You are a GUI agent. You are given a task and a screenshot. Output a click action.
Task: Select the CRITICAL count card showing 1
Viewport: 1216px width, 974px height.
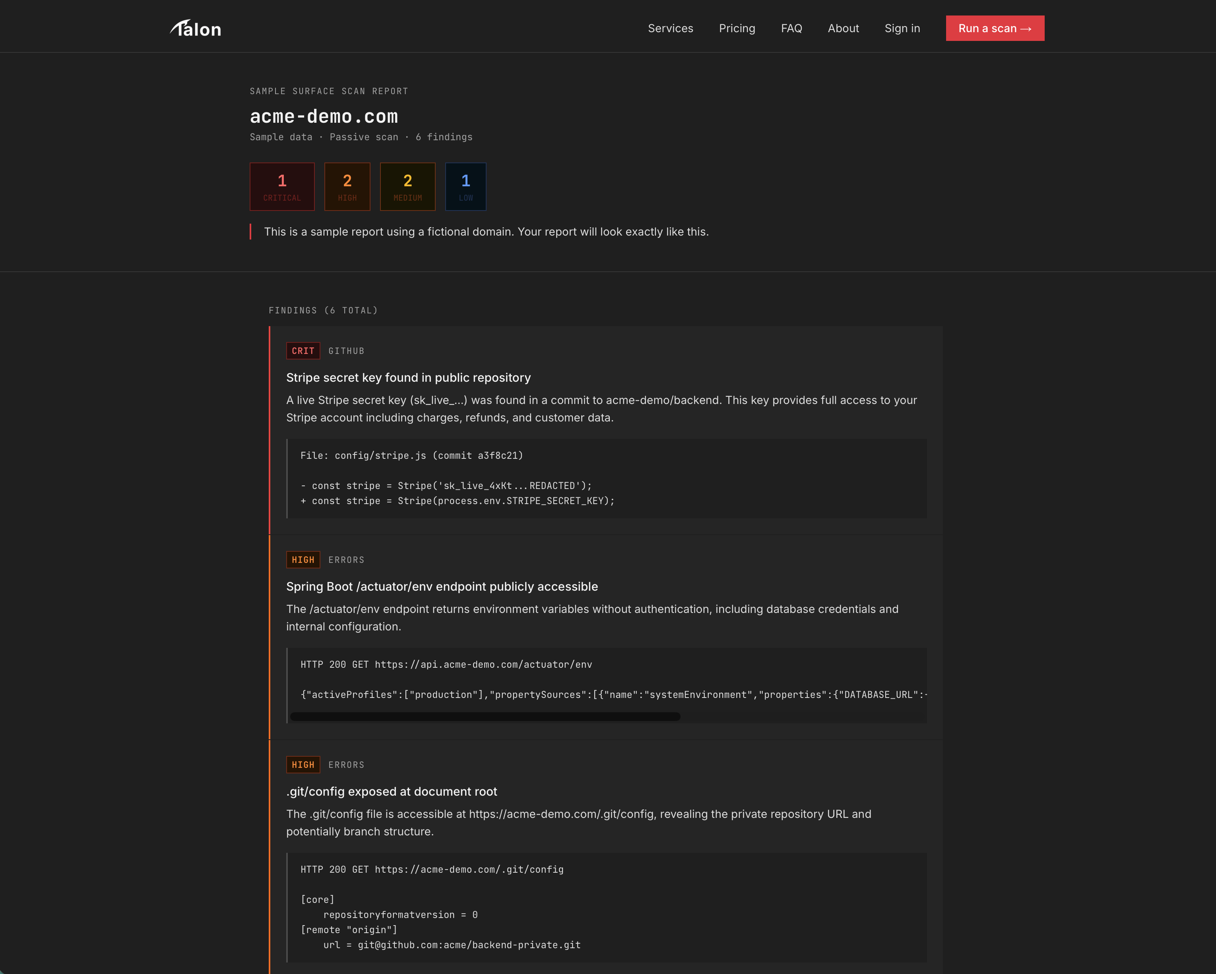pos(282,186)
